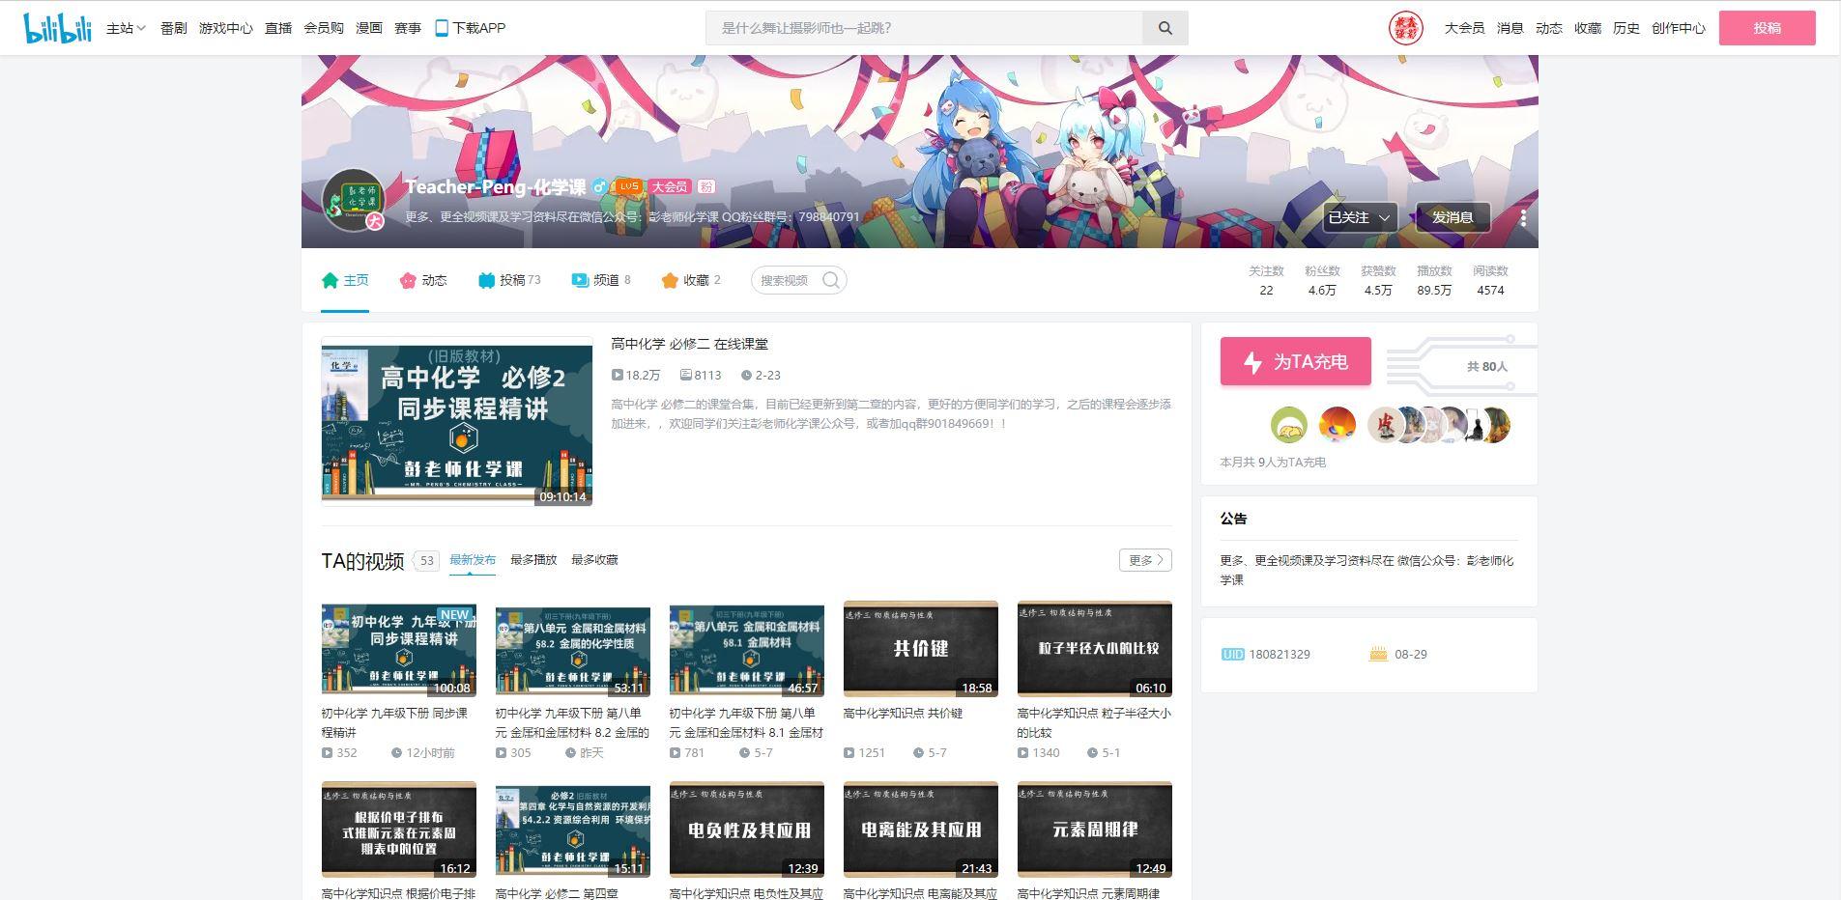1841x900 pixels.
Task: Click 关注数 22 stat
Action: pyautogui.click(x=1266, y=280)
